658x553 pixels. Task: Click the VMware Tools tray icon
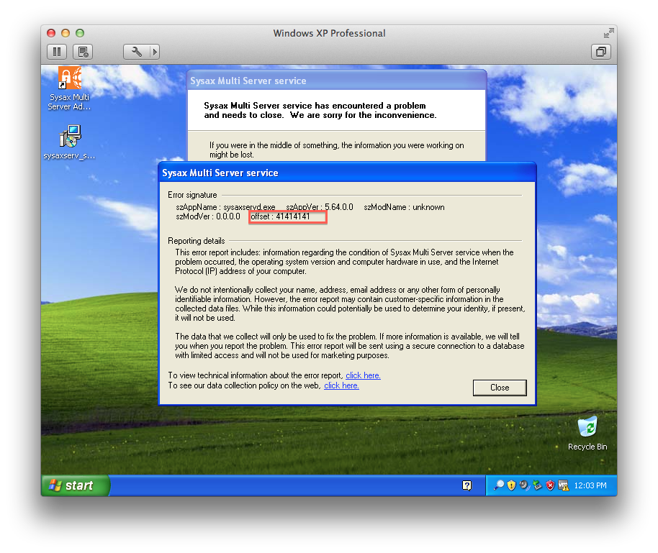tap(564, 485)
